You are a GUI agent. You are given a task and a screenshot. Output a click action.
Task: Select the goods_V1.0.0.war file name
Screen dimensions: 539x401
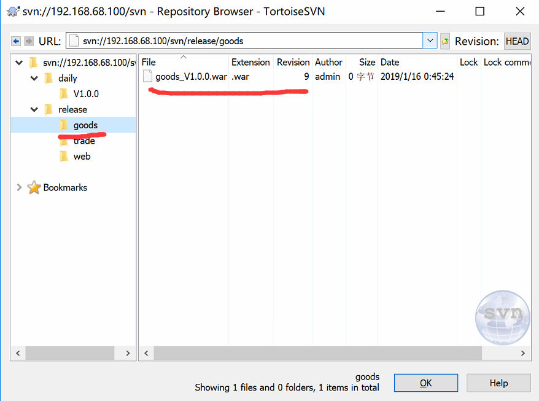click(x=191, y=76)
